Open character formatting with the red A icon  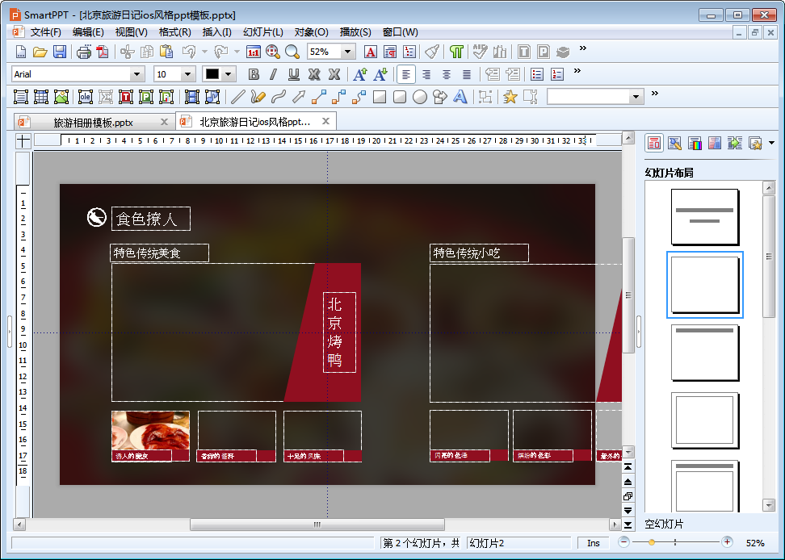(370, 52)
